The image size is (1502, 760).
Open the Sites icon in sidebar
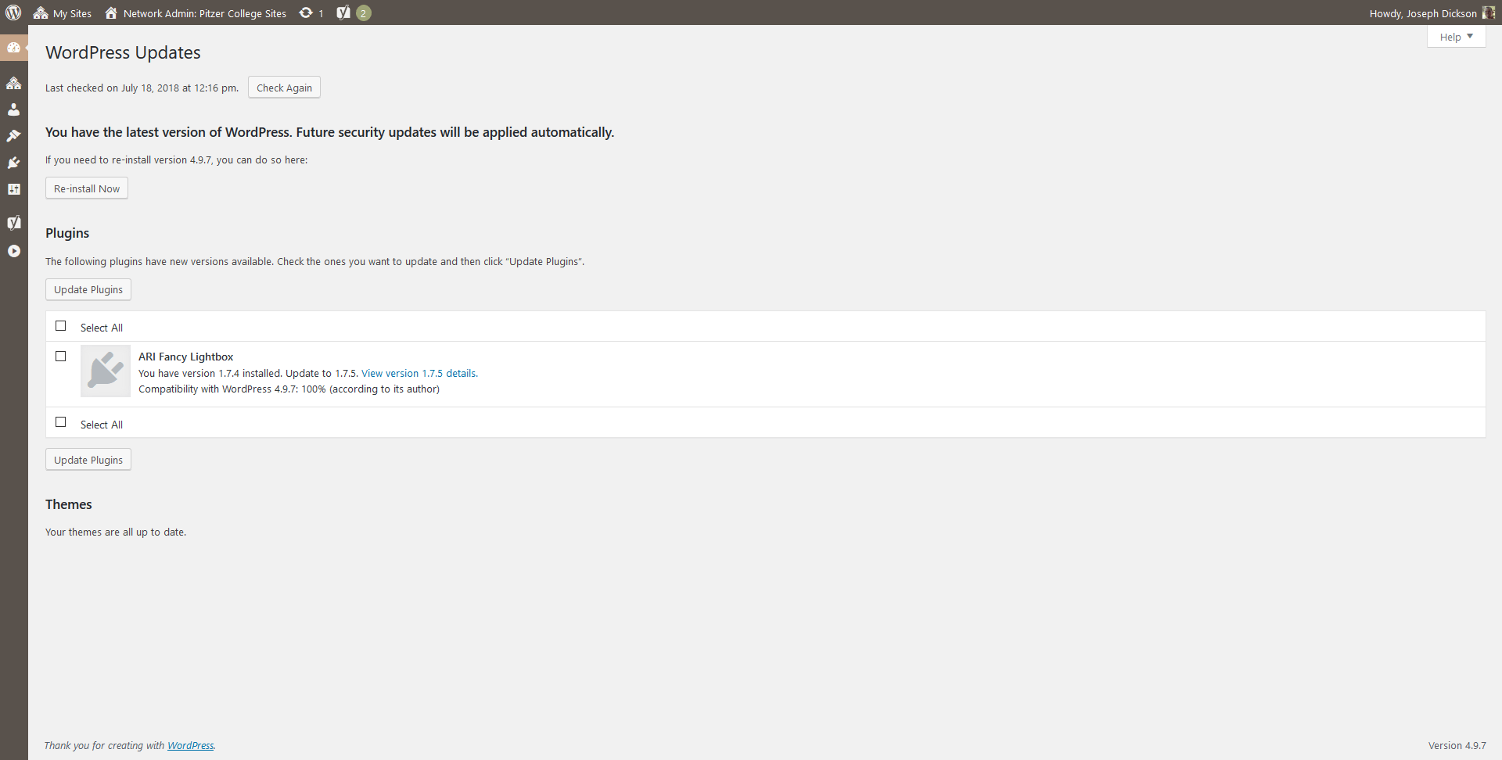point(13,83)
